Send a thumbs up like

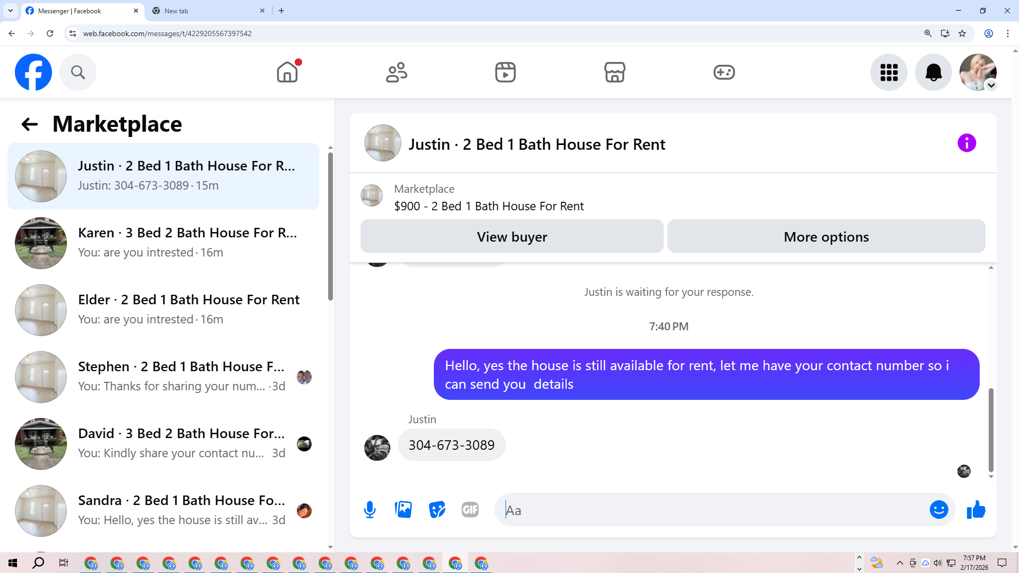pyautogui.click(x=976, y=510)
